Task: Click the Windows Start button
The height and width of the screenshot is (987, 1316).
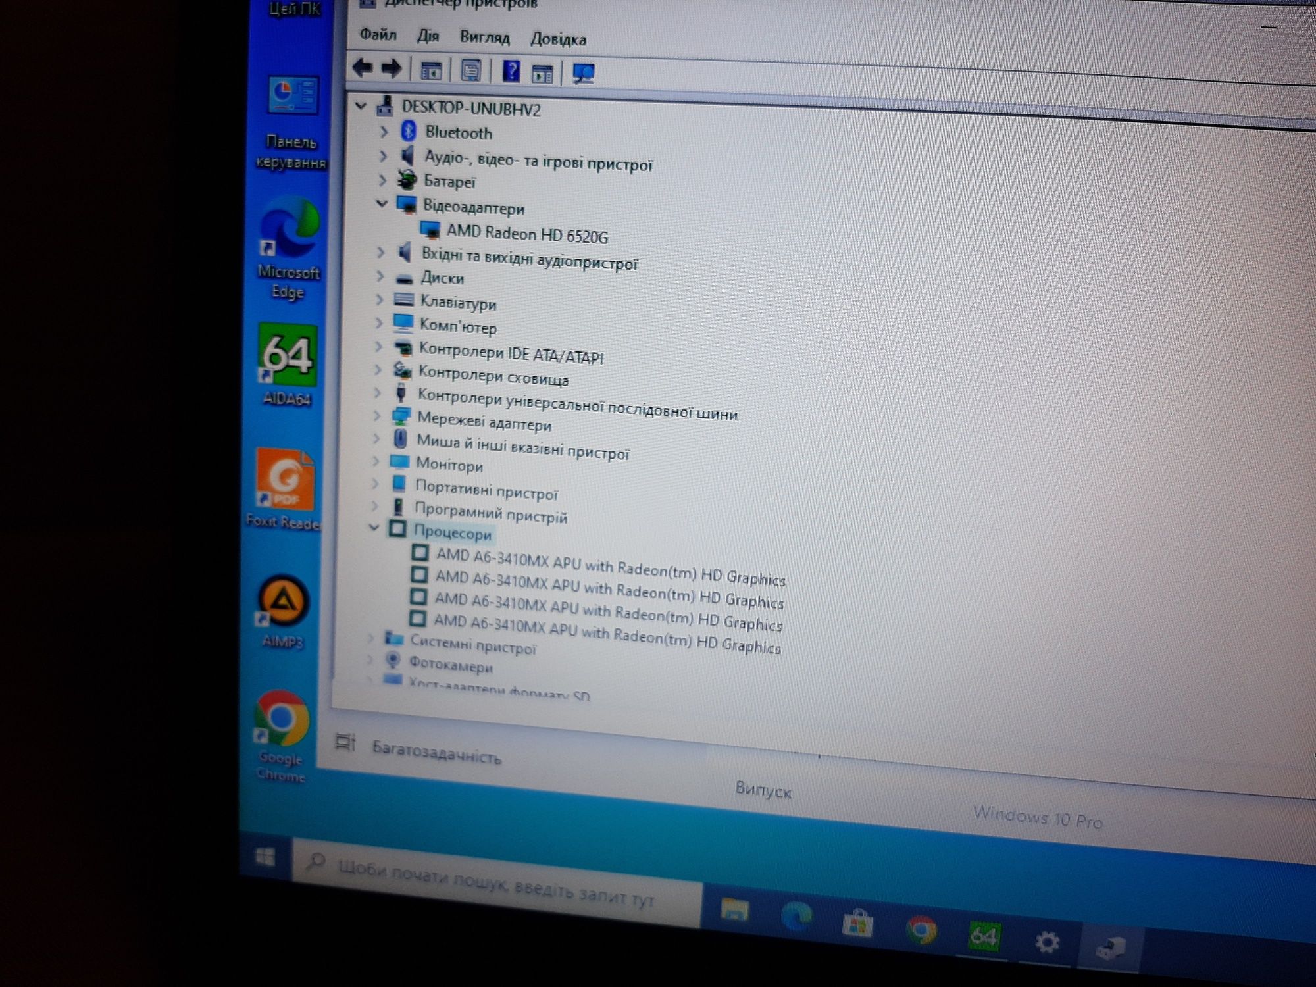Action: [266, 856]
